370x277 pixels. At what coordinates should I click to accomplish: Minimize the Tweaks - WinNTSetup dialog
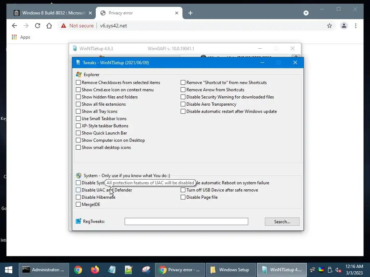pyautogui.click(x=262, y=63)
